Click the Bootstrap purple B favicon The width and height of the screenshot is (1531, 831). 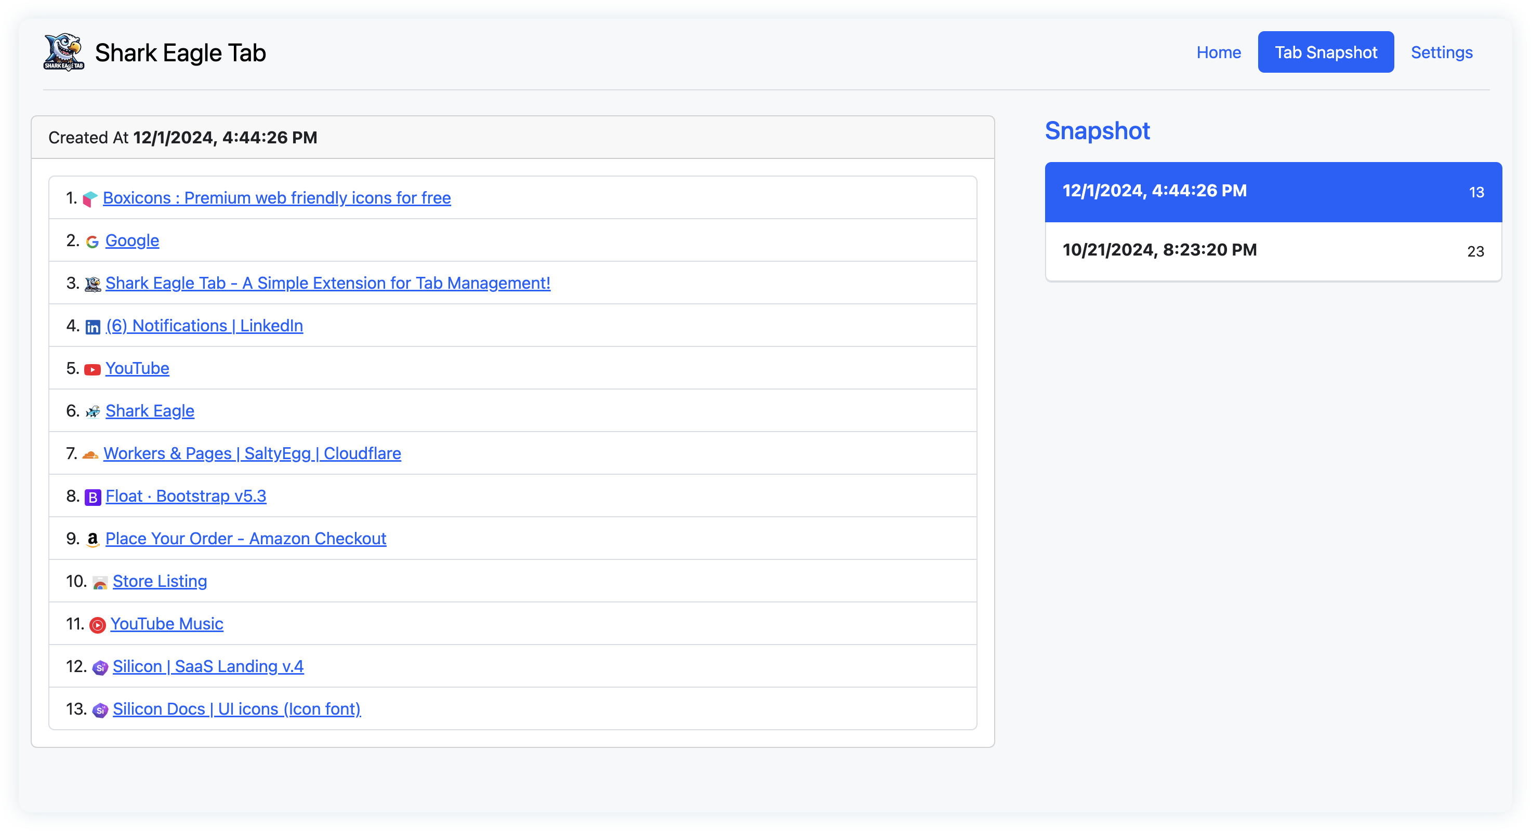[x=93, y=497]
